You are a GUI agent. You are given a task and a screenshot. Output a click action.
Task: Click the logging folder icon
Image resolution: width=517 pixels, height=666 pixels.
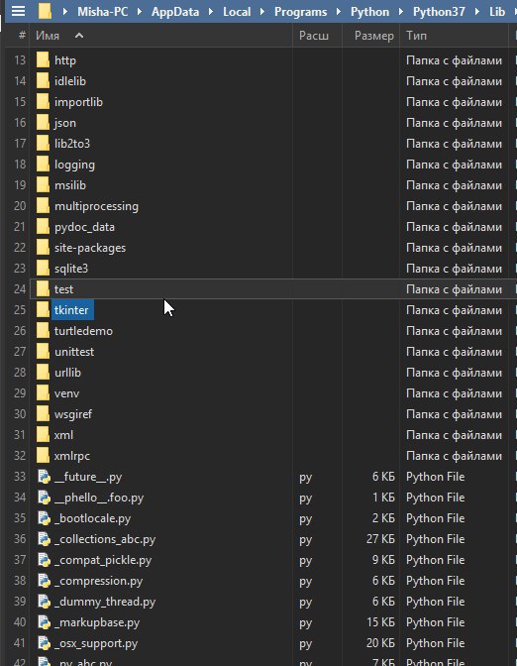[43, 165]
